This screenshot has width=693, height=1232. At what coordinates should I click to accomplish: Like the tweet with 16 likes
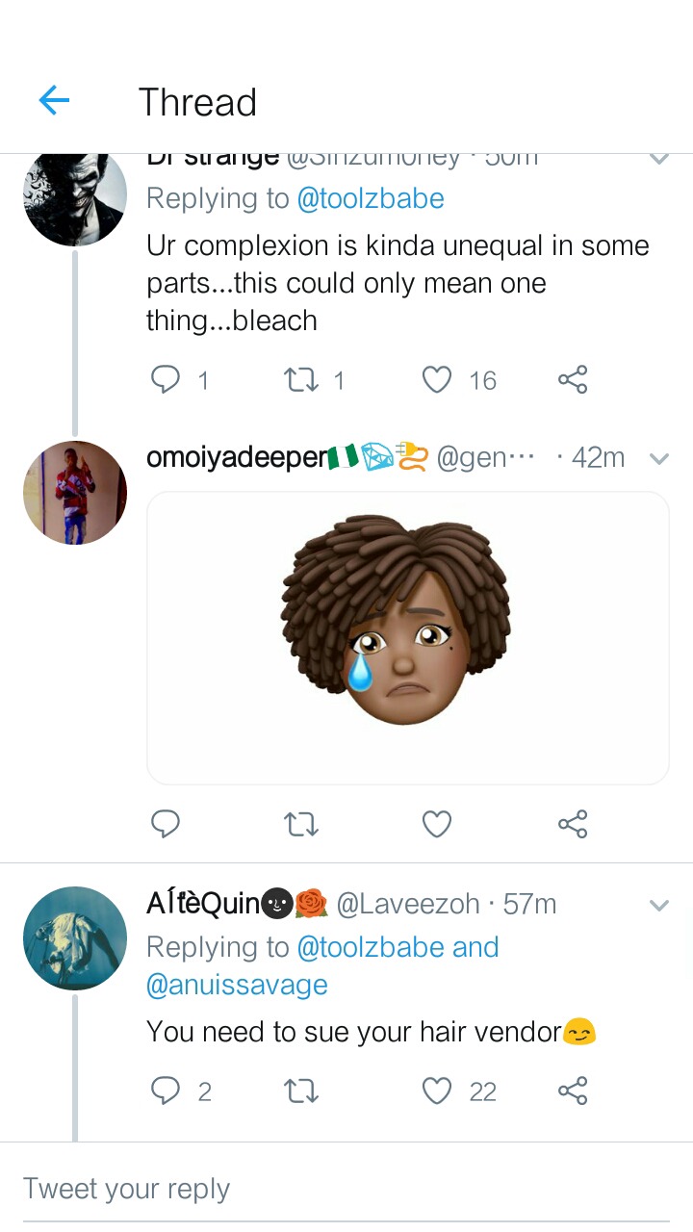[437, 380]
